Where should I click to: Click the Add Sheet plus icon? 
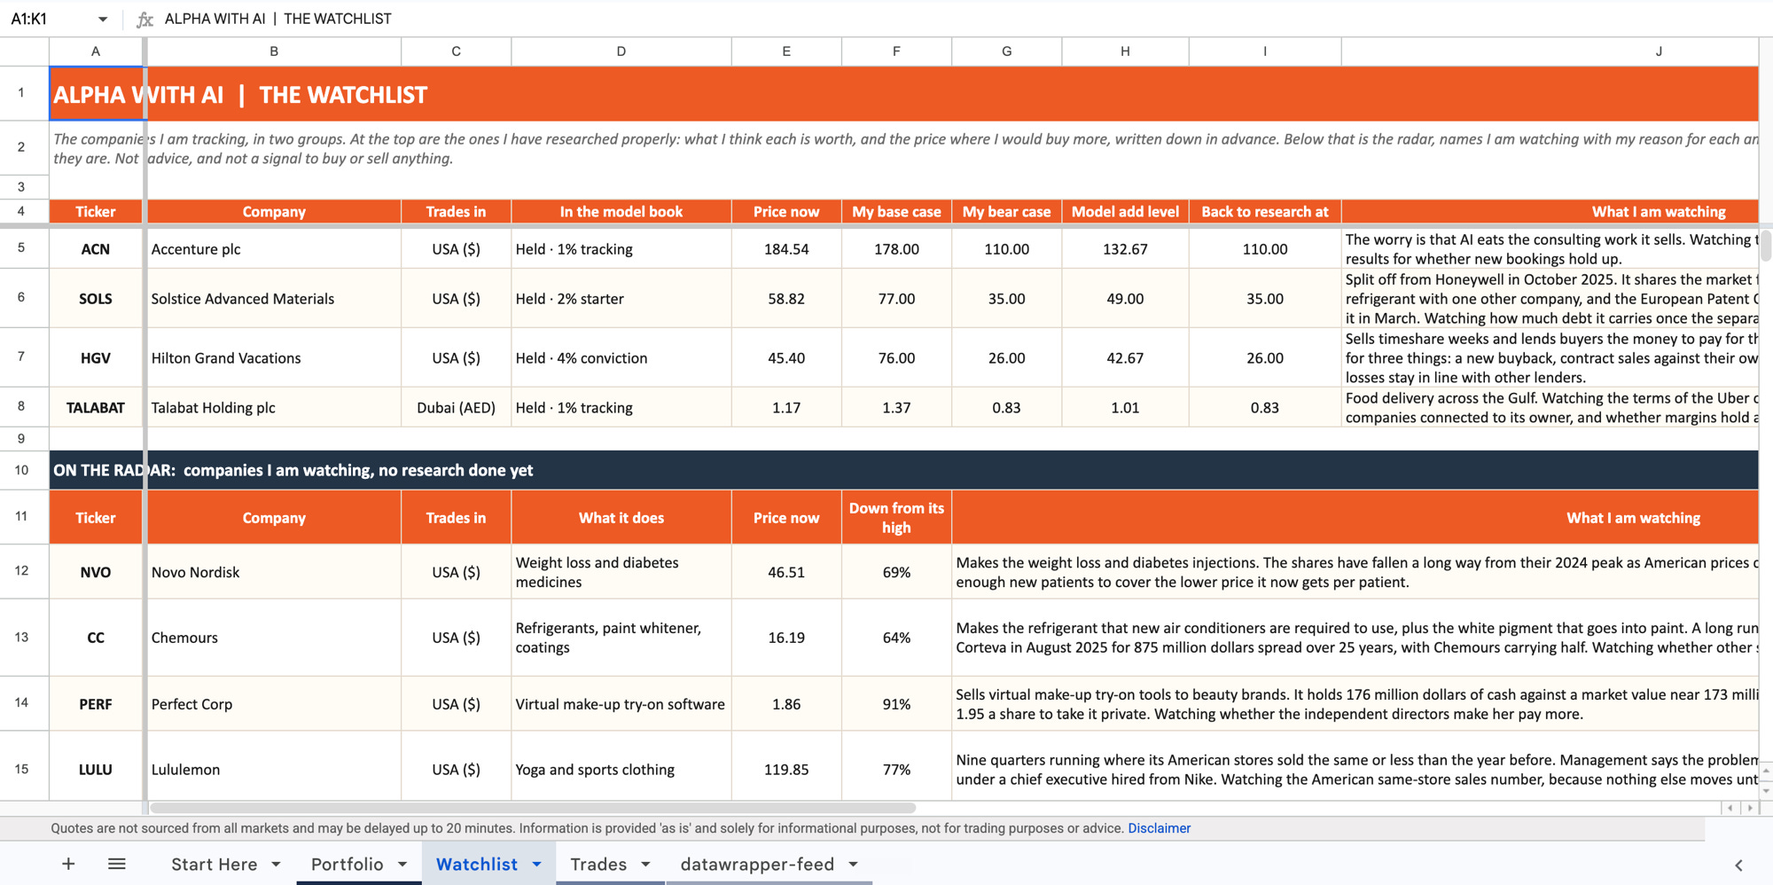[x=68, y=864]
